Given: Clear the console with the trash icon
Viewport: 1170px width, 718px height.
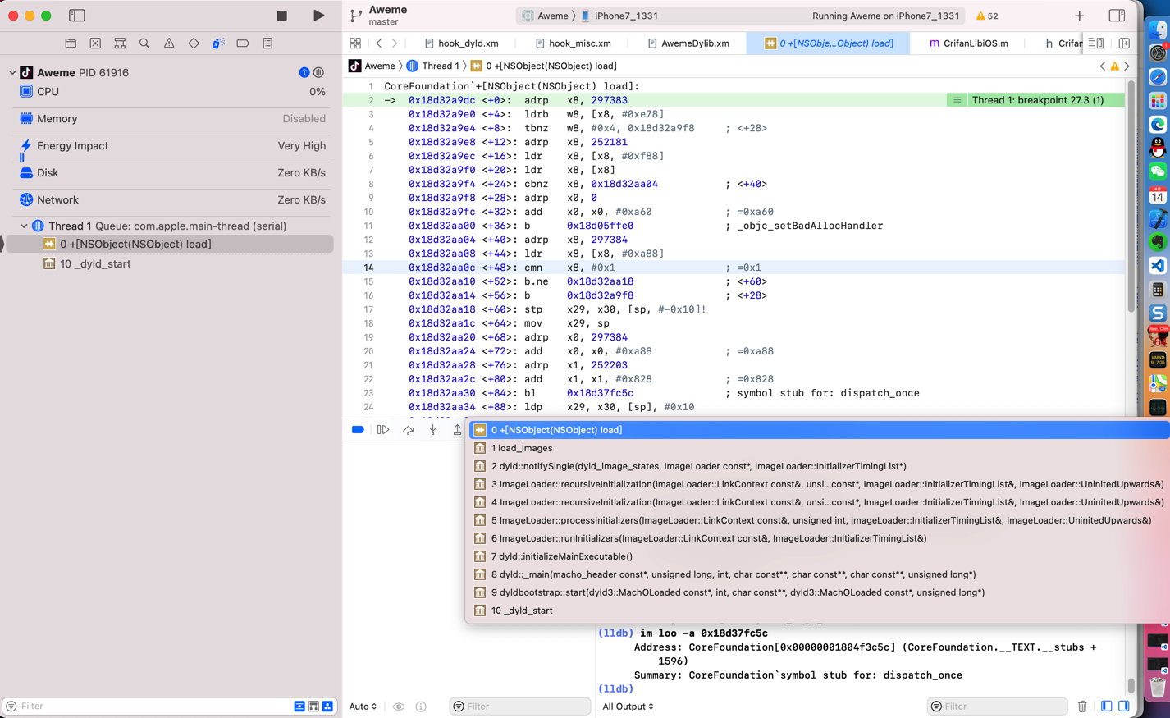Looking at the screenshot, I should [x=1082, y=707].
